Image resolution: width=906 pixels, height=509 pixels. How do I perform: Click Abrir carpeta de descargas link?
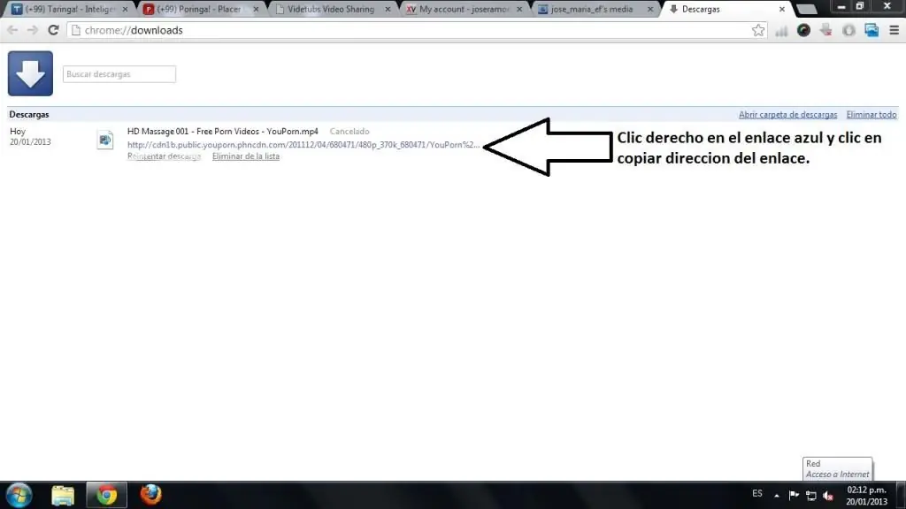(x=787, y=115)
